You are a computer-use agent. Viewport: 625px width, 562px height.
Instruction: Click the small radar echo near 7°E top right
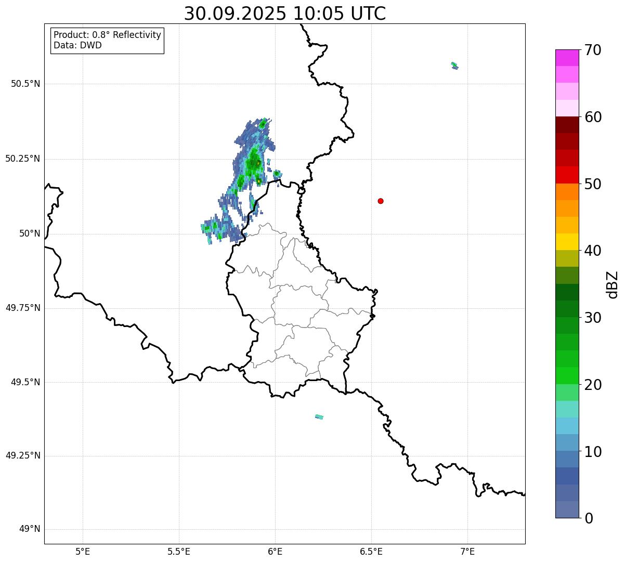pyautogui.click(x=454, y=66)
